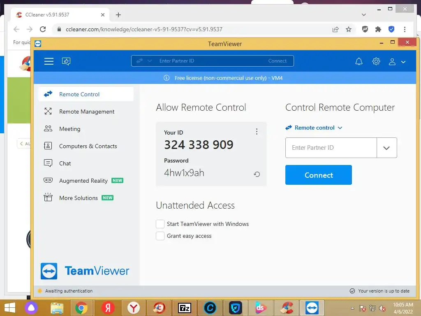The width and height of the screenshot is (421, 316).
Task: Click the Your ID number 324 338 909
Action: [x=199, y=145]
